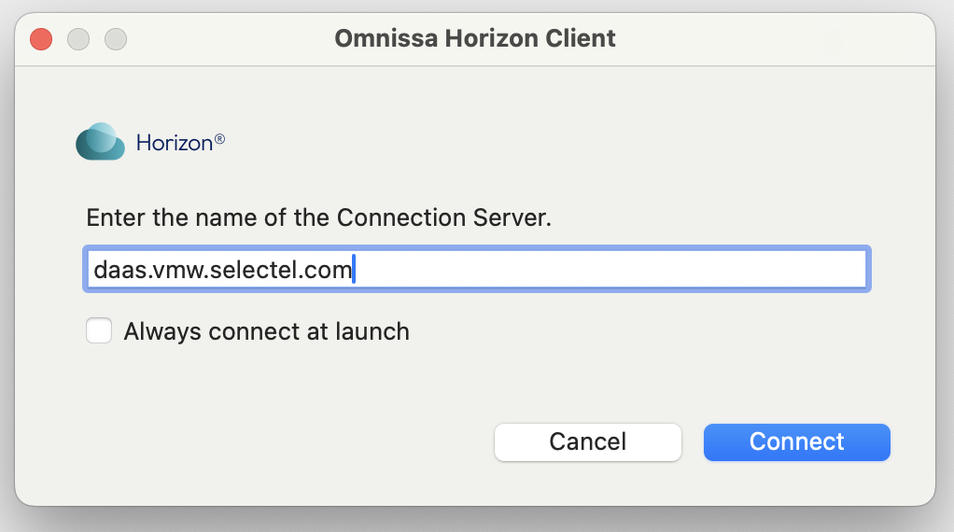Image resolution: width=954 pixels, height=532 pixels.
Task: Click the "Enter the name of the Connection Server" label
Action: [318, 218]
